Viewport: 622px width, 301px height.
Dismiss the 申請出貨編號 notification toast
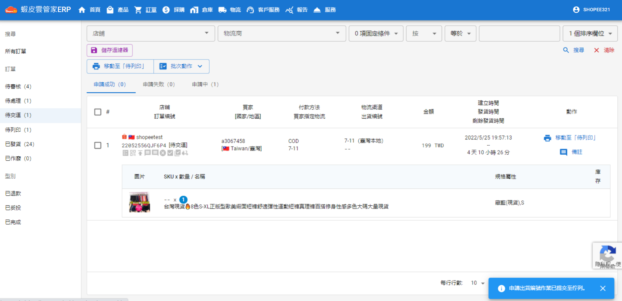(603, 288)
